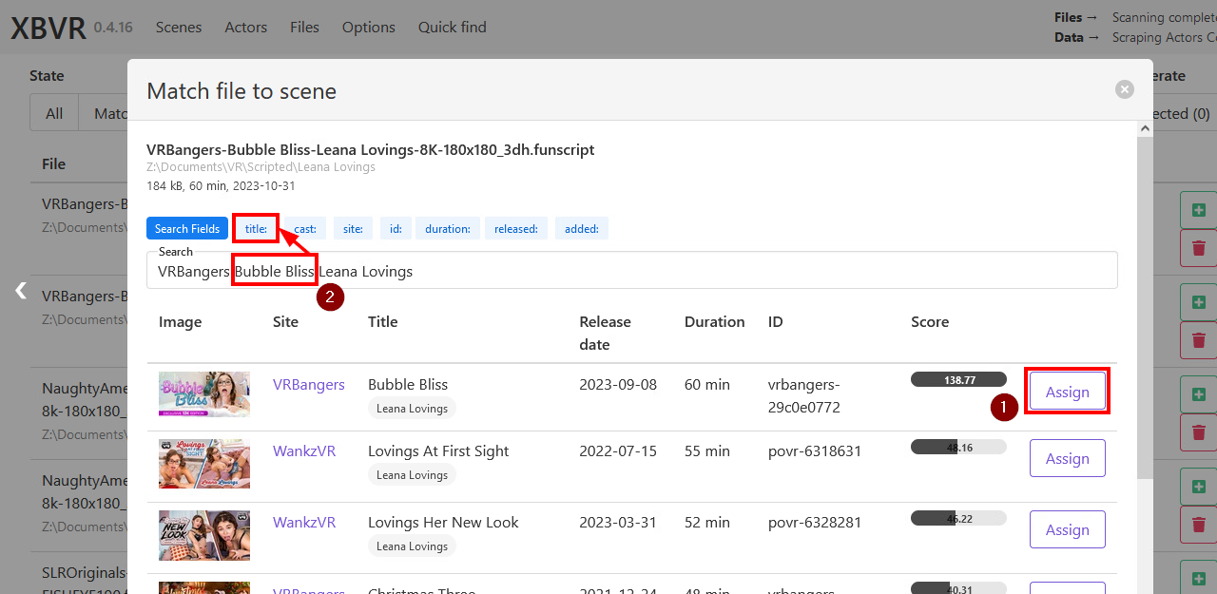Click the Z:\Documents\VR\Scripted path text

pos(261,166)
